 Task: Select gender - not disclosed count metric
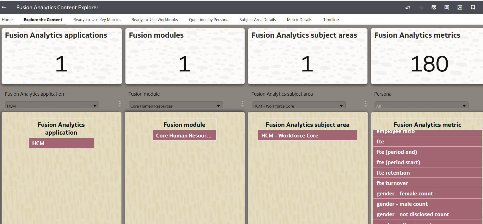pos(427,214)
